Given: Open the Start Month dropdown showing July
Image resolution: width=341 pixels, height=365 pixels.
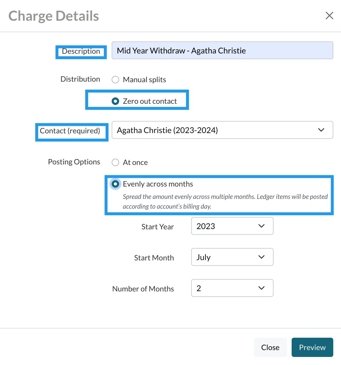Looking at the screenshot, I should (x=232, y=257).
